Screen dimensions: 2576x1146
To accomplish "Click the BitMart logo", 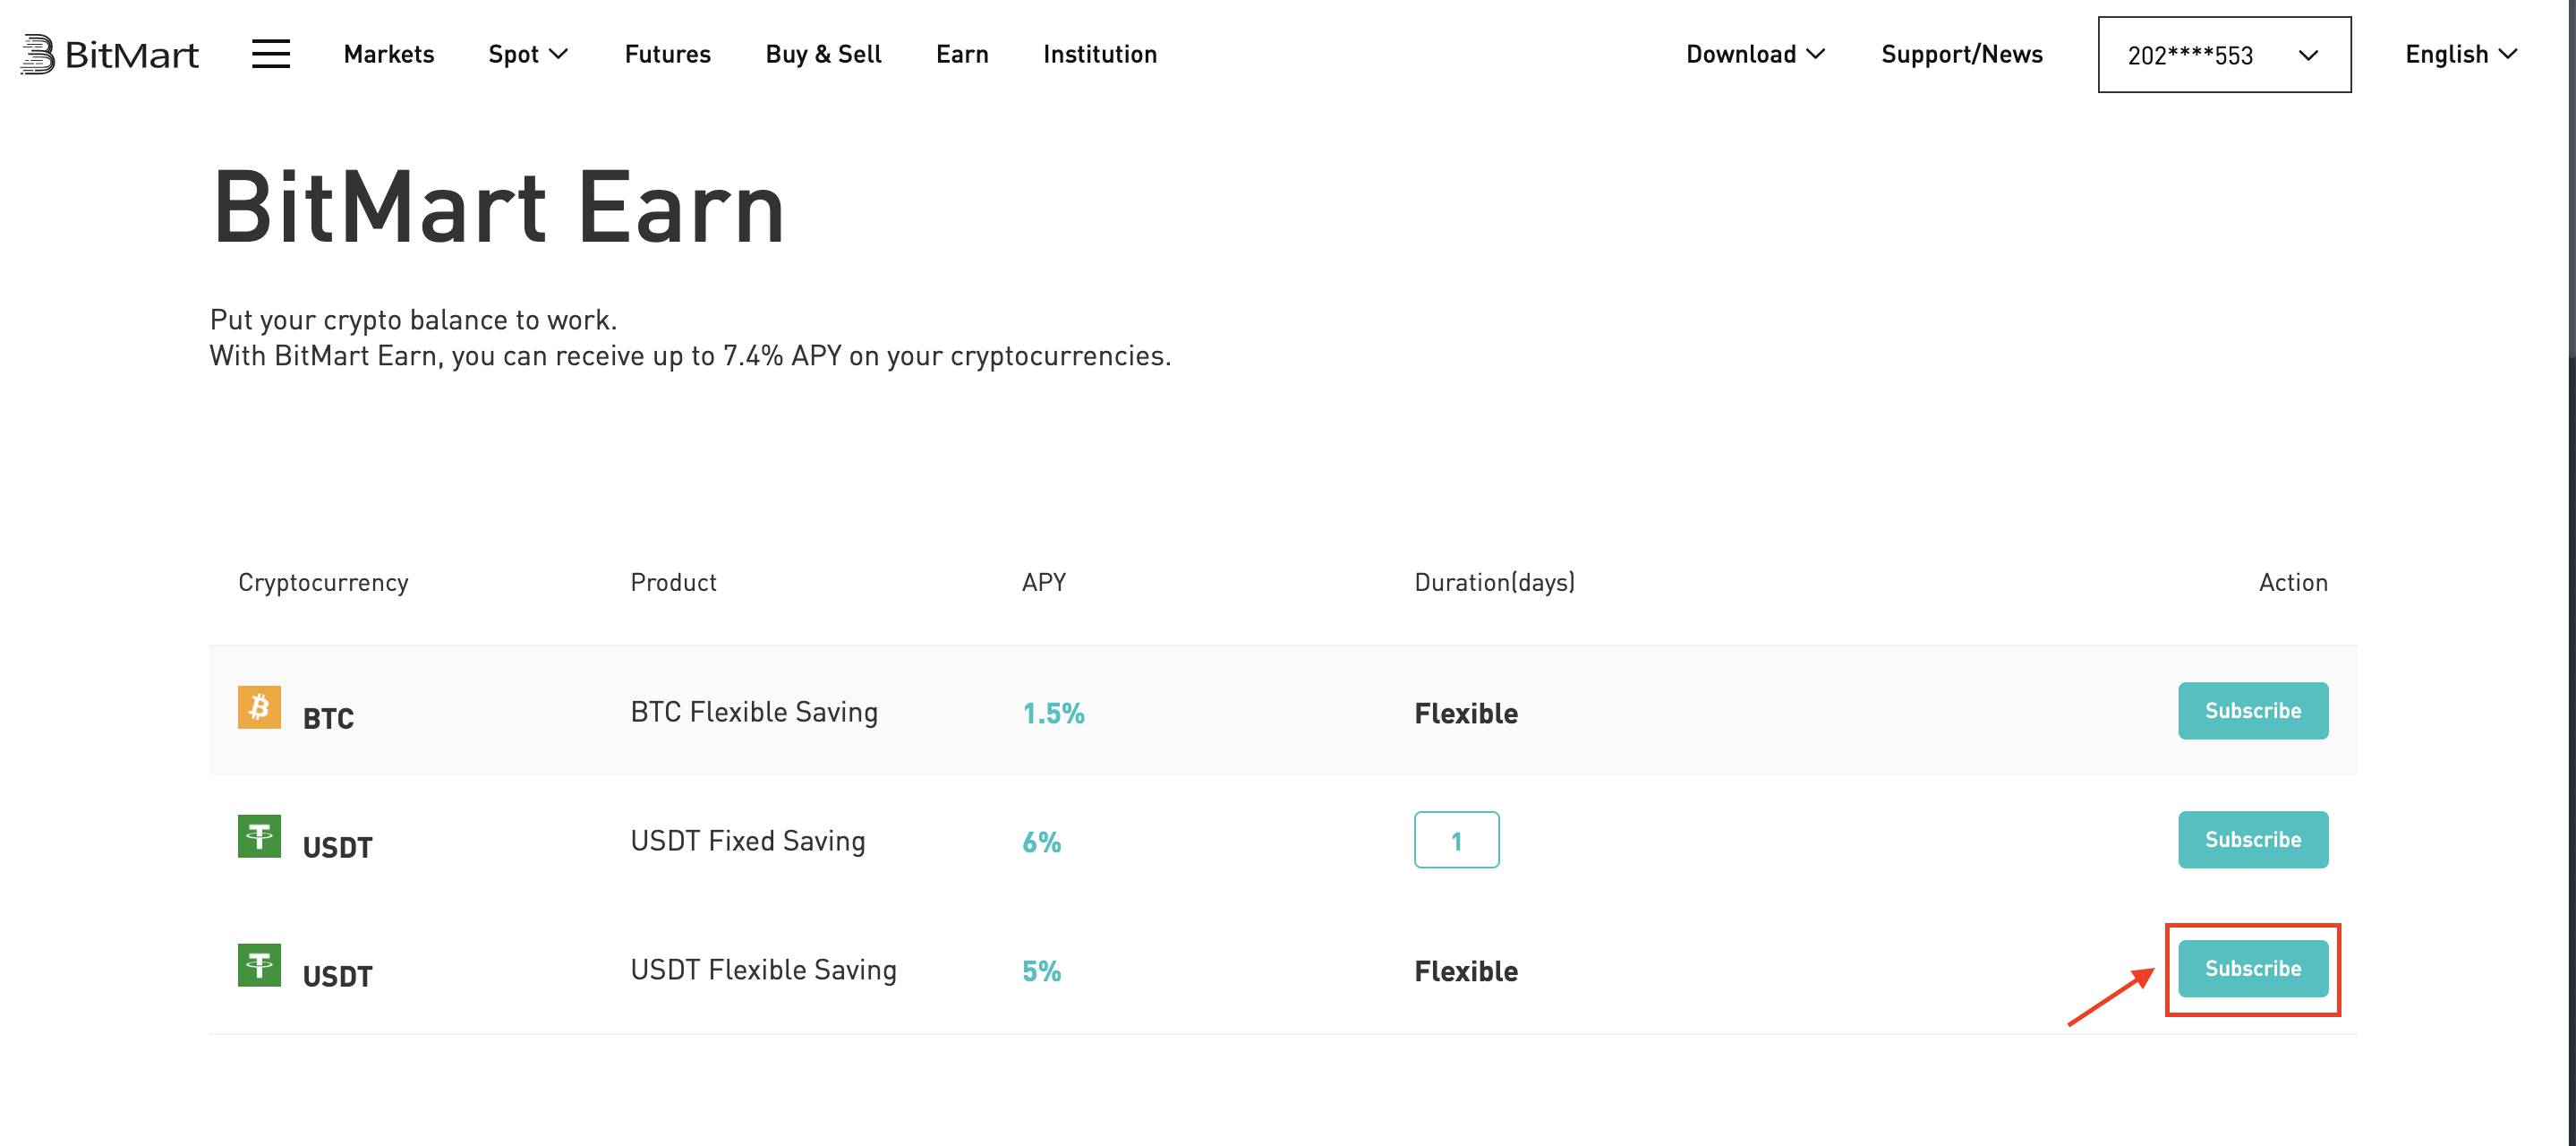I will pos(109,54).
